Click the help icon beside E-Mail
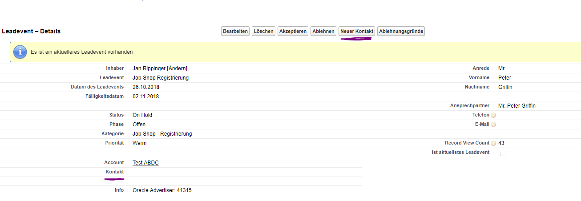Image resolution: width=581 pixels, height=201 pixels. [x=493, y=125]
